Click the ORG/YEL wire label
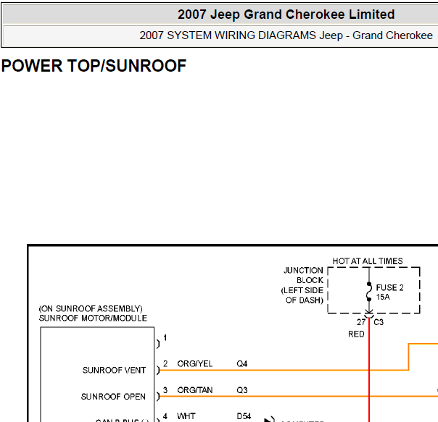This screenshot has width=438, height=422. pos(194,363)
